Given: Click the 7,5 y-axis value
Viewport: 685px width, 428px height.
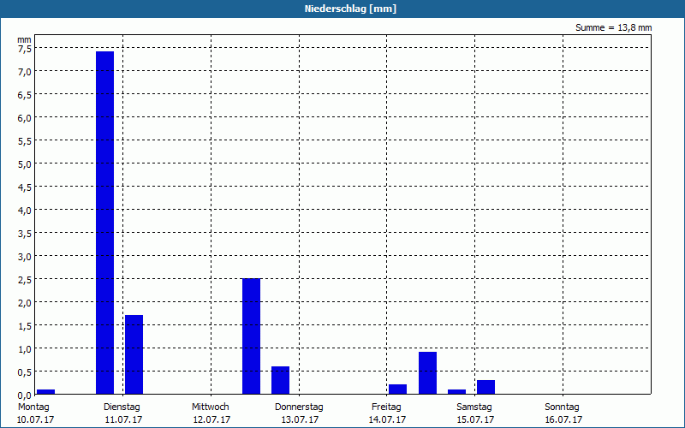Looking at the screenshot, I should click(25, 49).
